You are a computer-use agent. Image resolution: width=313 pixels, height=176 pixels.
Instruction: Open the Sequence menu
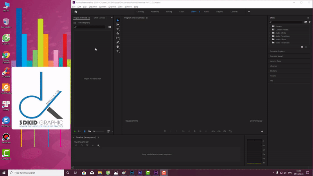[93, 7]
